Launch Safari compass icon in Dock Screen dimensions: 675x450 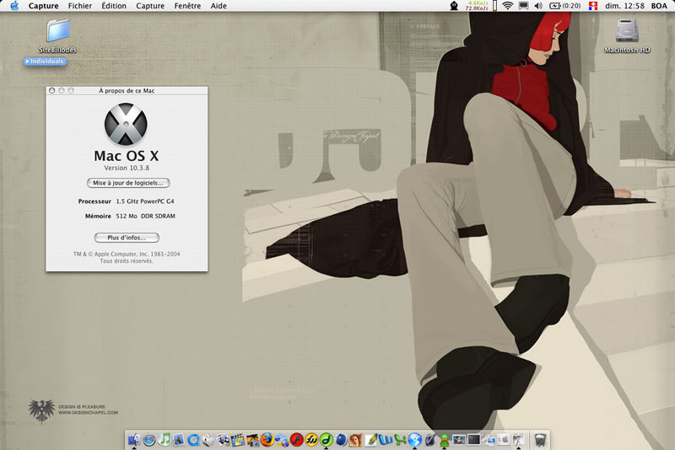tap(149, 440)
